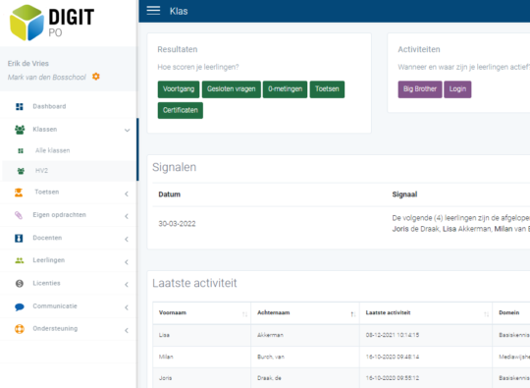Click the 0-metingen button

(x=285, y=89)
